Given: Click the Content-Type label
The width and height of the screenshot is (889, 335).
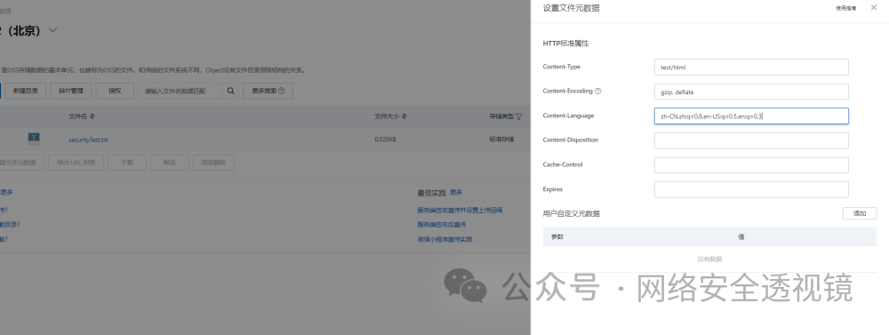Looking at the screenshot, I should click(x=561, y=67).
